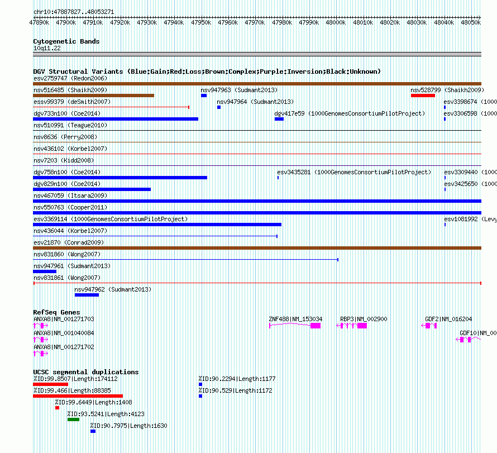Select the 10q11.22 band label
Screen dimensions: 497x453
[x=47, y=48]
